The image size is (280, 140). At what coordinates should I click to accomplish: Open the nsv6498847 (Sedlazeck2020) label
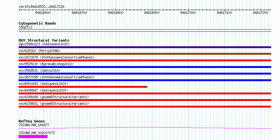(43, 90)
